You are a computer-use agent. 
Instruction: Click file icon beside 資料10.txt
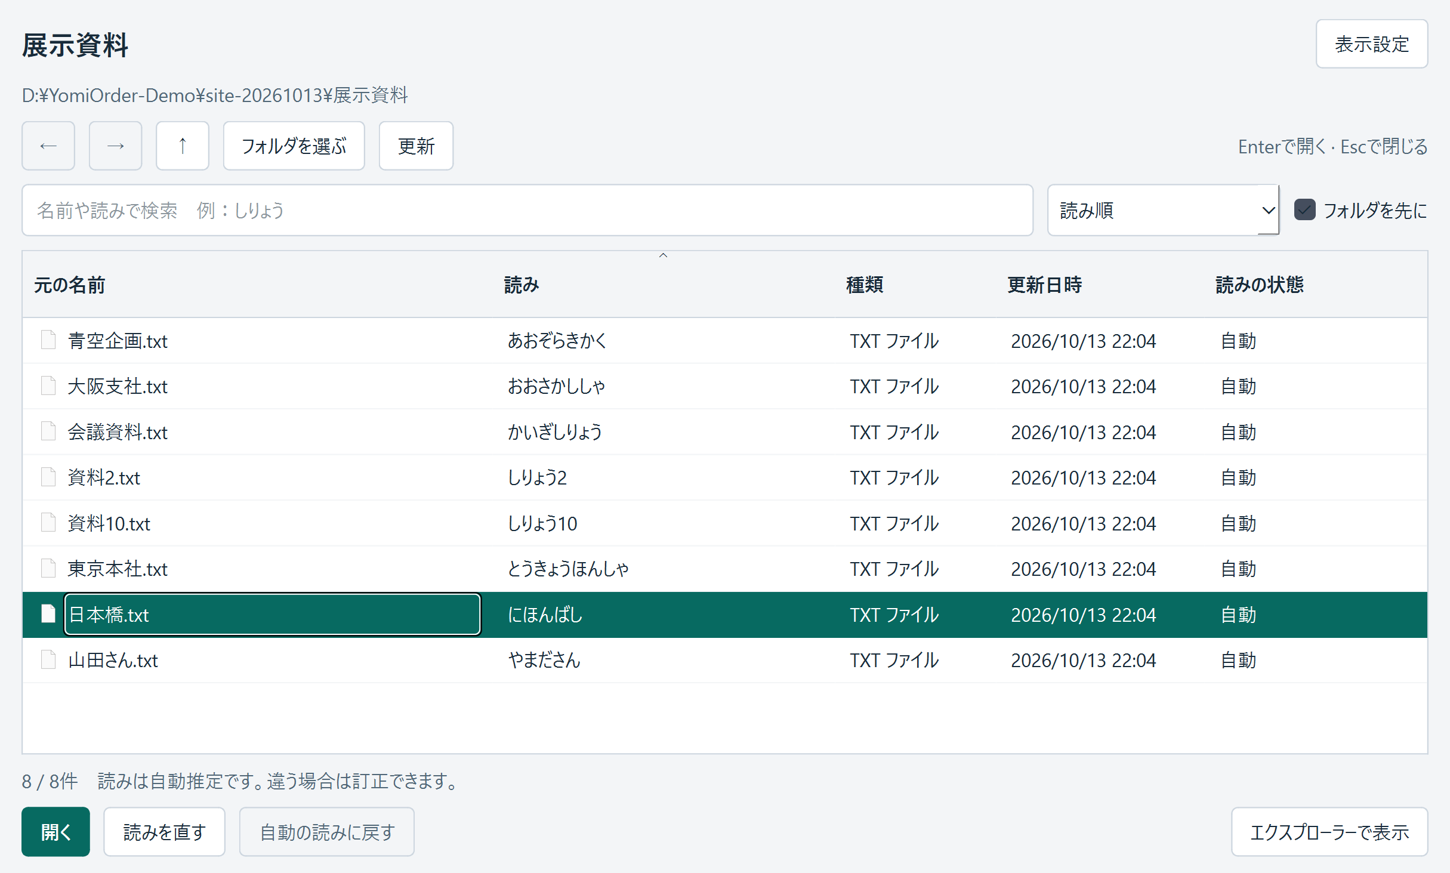[48, 522]
